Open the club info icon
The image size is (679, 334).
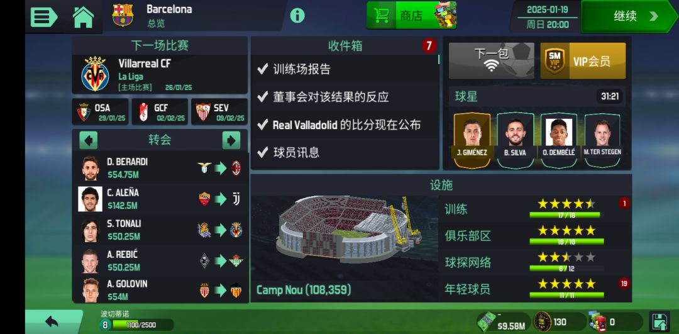297,16
